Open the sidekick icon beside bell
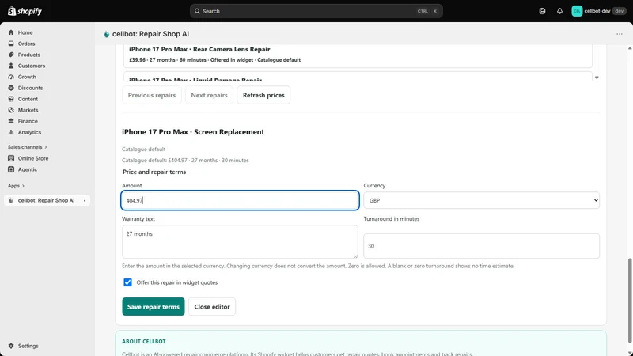 (x=542, y=11)
